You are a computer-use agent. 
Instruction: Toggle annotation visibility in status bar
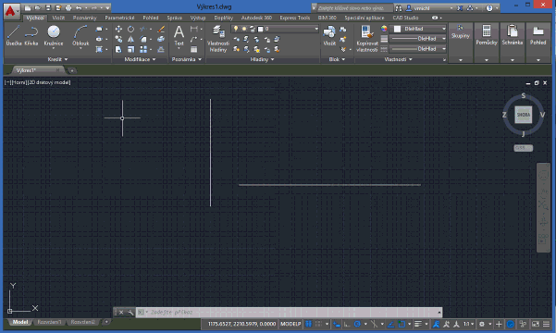click(x=436, y=324)
